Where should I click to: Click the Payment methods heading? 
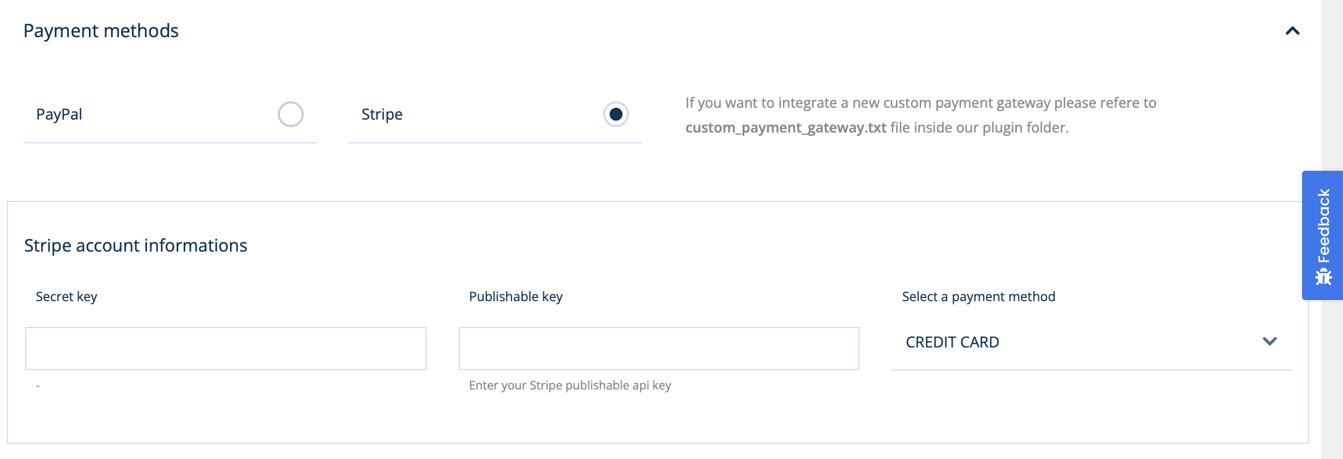click(x=101, y=31)
